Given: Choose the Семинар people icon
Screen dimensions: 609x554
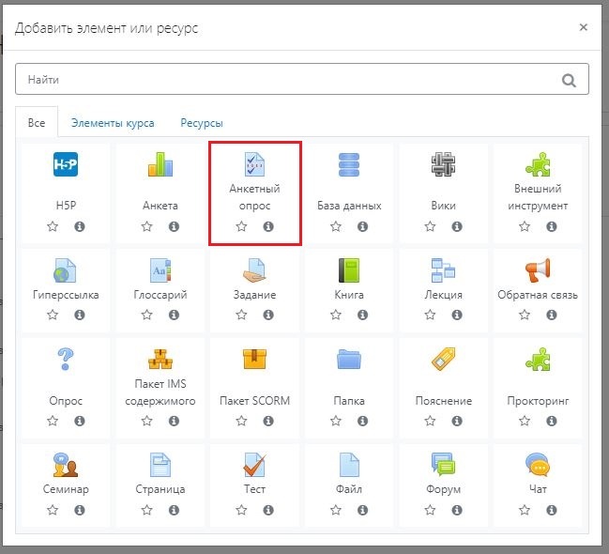Looking at the screenshot, I should tap(66, 465).
